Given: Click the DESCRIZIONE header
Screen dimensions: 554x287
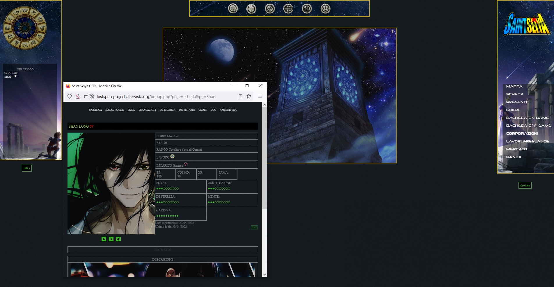Looking at the screenshot, I should click(x=163, y=259).
